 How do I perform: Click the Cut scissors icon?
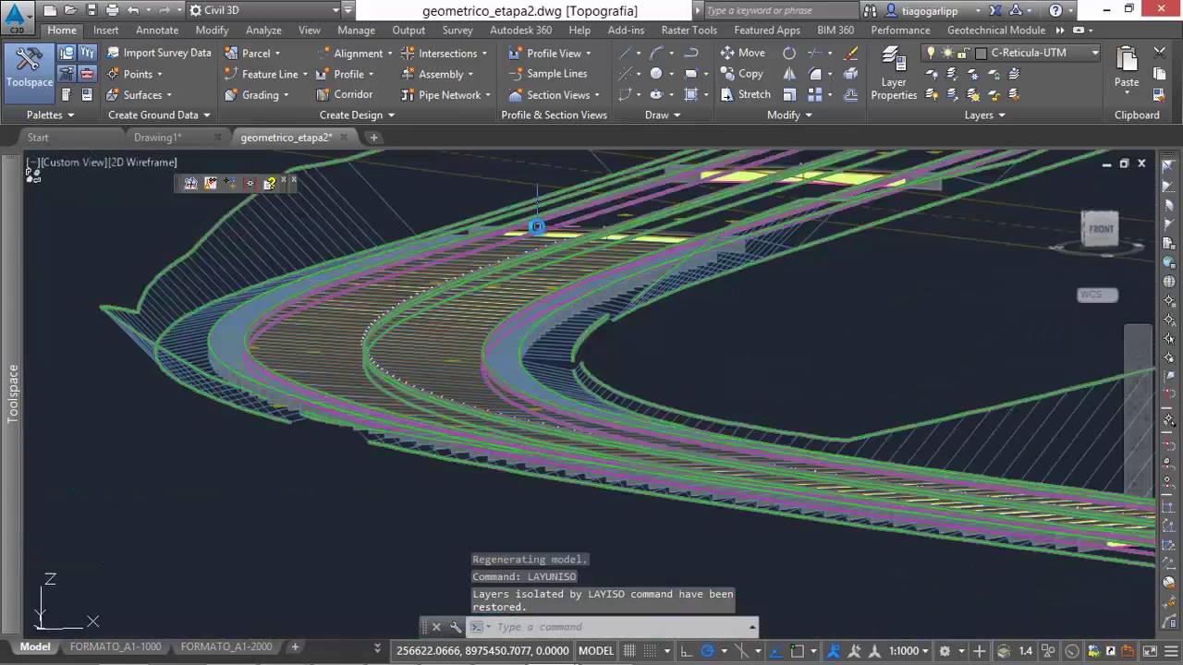tap(1160, 54)
